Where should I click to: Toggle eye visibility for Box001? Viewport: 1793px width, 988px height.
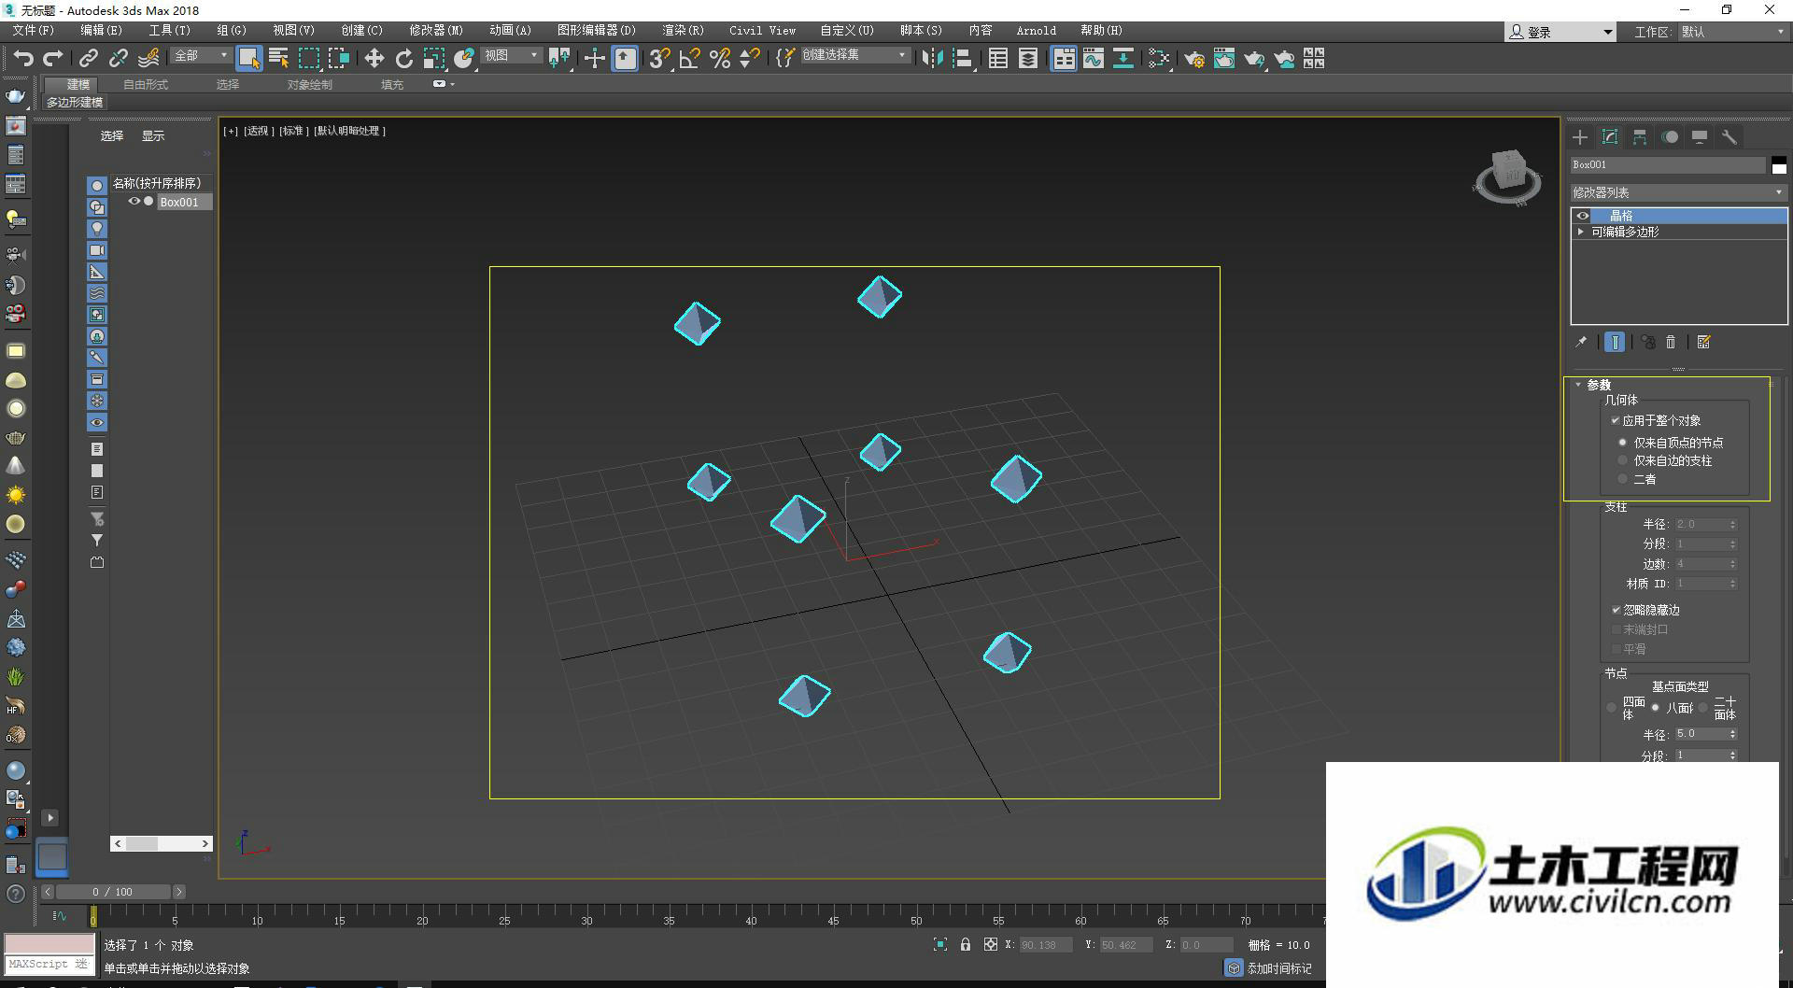tap(134, 202)
